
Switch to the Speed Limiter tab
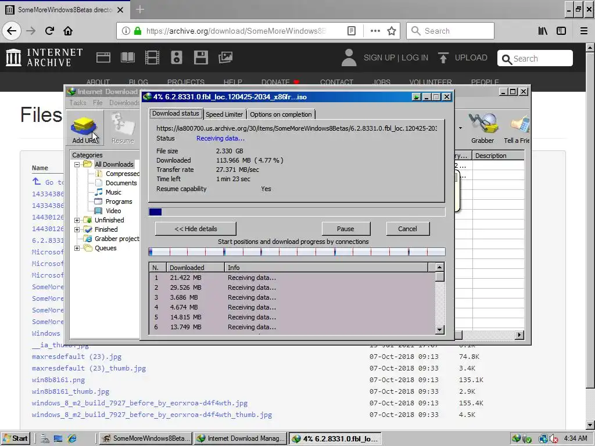point(224,114)
